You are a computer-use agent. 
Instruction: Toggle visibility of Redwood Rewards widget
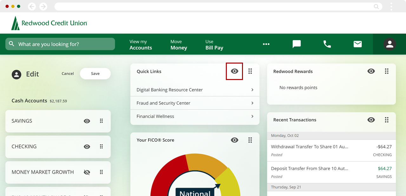click(371, 71)
